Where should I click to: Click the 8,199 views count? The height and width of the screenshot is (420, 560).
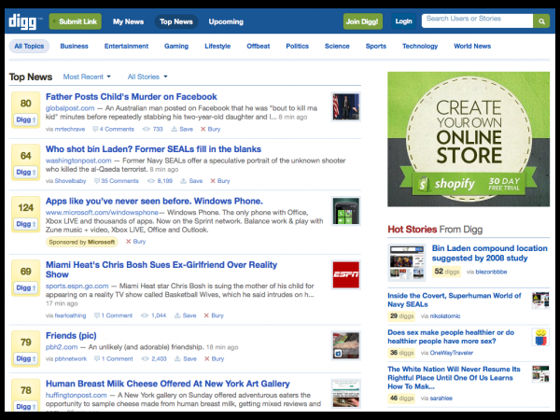pyautogui.click(x=160, y=181)
